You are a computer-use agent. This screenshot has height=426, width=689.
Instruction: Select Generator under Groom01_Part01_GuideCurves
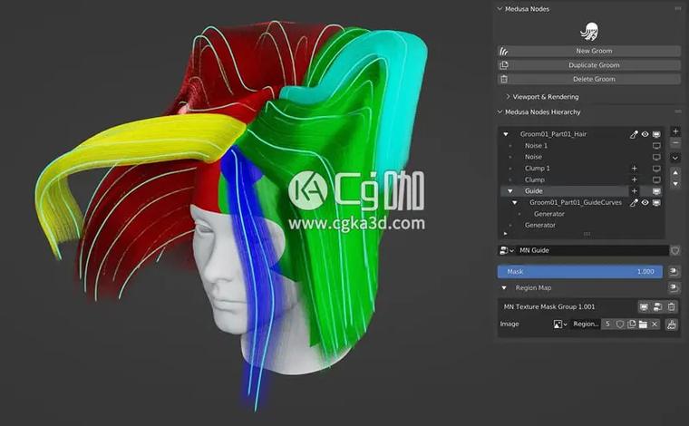click(x=548, y=214)
